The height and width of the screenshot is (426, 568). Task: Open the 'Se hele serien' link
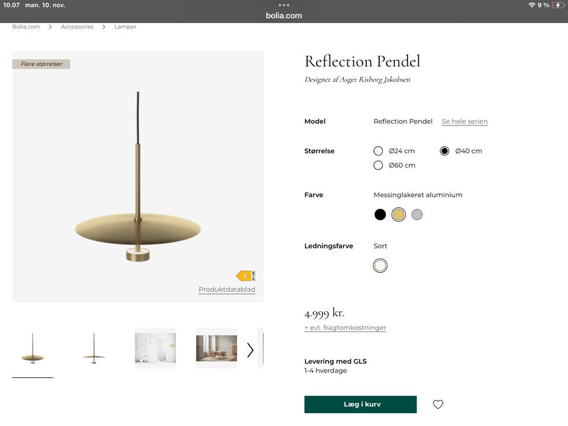464,121
